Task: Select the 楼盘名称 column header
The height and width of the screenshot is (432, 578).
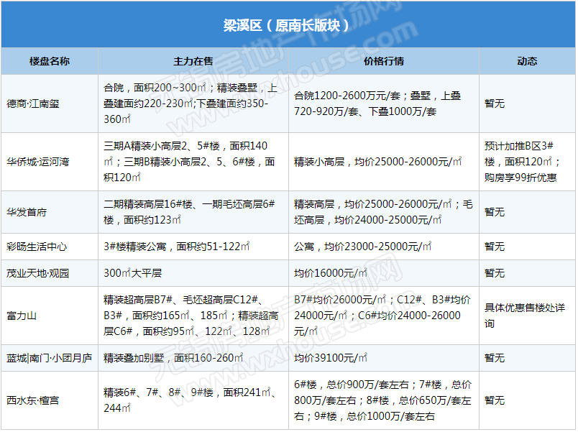Action: point(50,62)
